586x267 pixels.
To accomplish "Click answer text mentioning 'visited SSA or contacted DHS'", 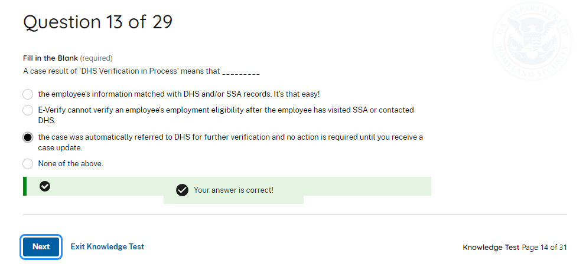I will pos(226,115).
